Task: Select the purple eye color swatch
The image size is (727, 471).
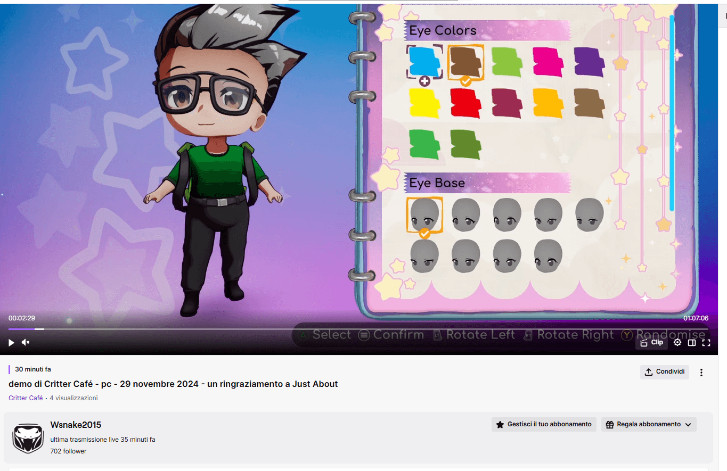Action: (589, 62)
